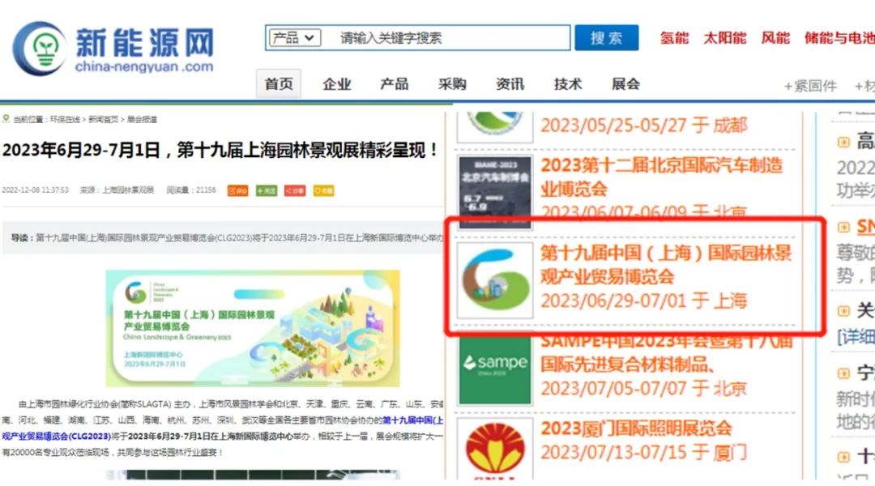Viewport: 875px width, 486px height.
Task: Select the 采购 navigation tab
Action: click(x=452, y=84)
